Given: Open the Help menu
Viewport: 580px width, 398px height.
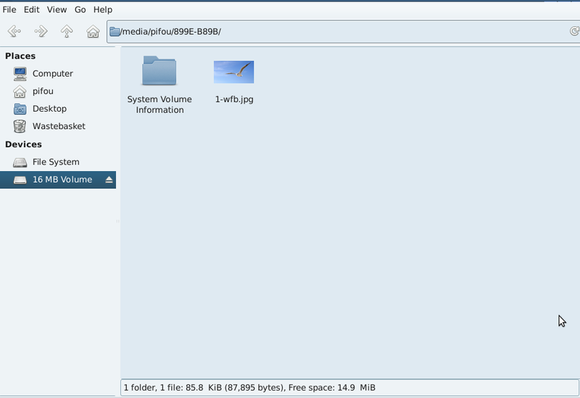Looking at the screenshot, I should tap(103, 9).
